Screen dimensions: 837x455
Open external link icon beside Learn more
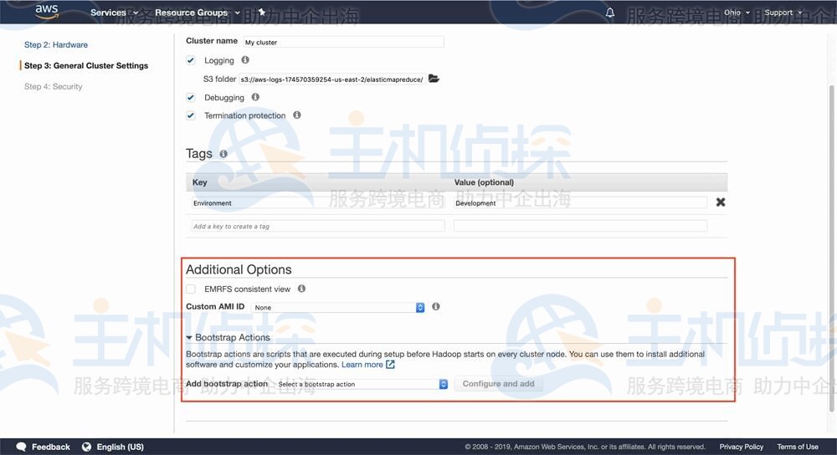click(390, 365)
